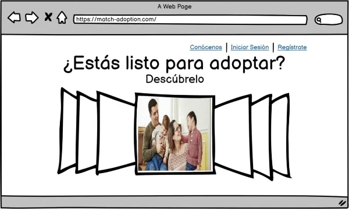Click the ¿Estás listo para adoptar? heading
Screen dimensions: 349x209
[x=174, y=63]
